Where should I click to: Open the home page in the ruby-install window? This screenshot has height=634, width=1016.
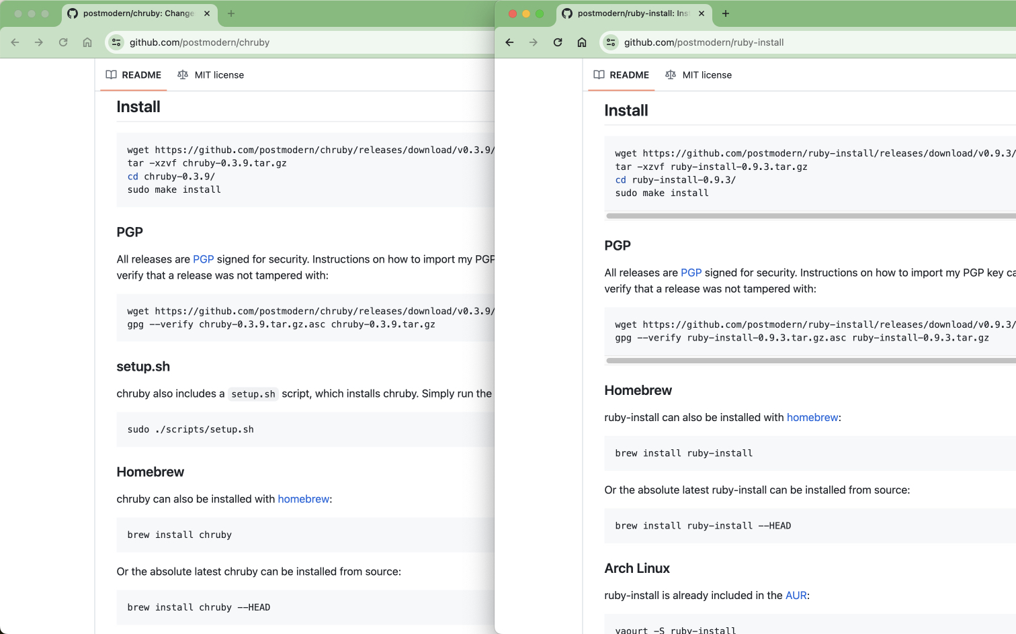[582, 42]
